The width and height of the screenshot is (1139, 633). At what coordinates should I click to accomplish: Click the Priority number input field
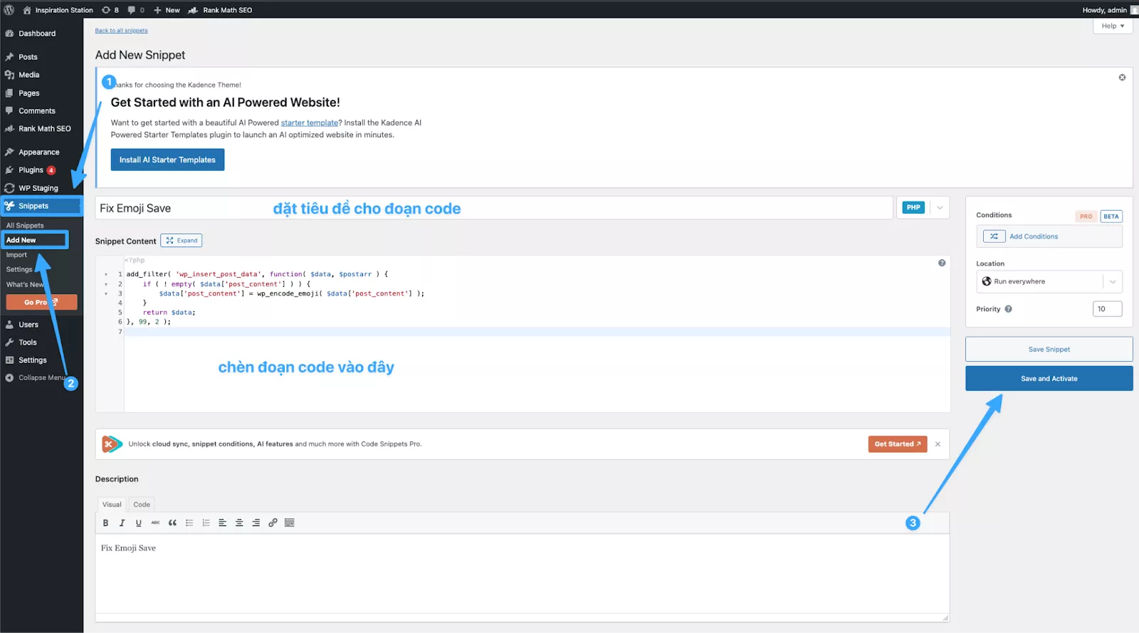(x=1106, y=309)
